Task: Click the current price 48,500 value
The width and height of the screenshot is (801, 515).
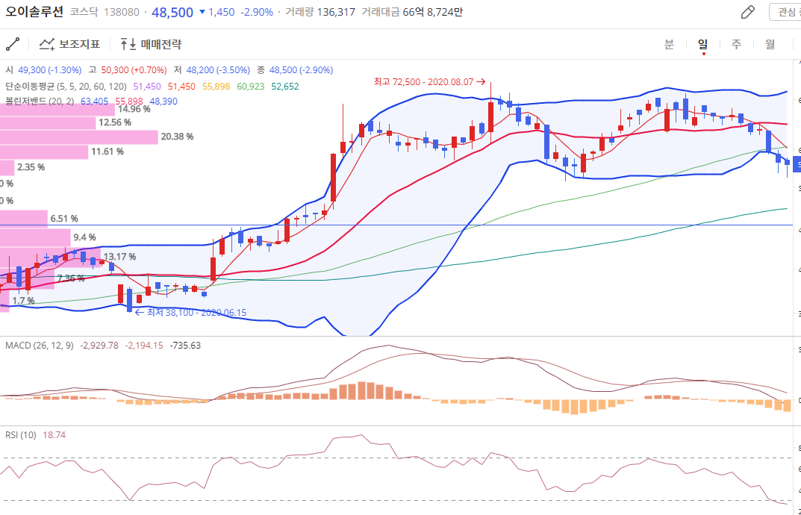Action: click(172, 12)
